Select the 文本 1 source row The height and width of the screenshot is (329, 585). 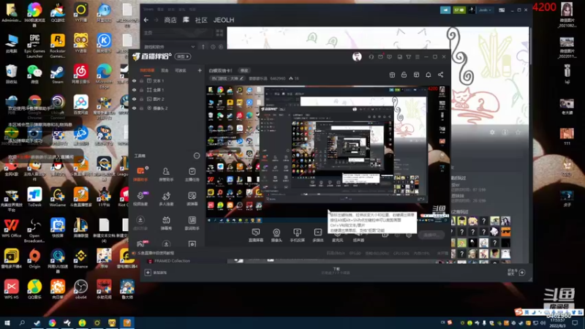click(167, 80)
